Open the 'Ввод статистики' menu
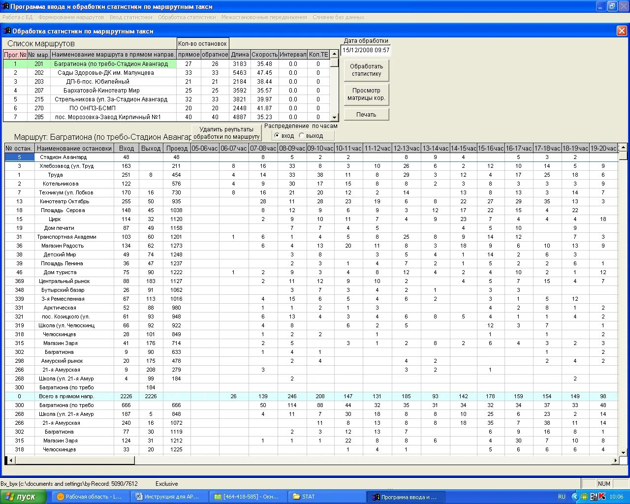This screenshot has width=630, height=504. pos(131,17)
